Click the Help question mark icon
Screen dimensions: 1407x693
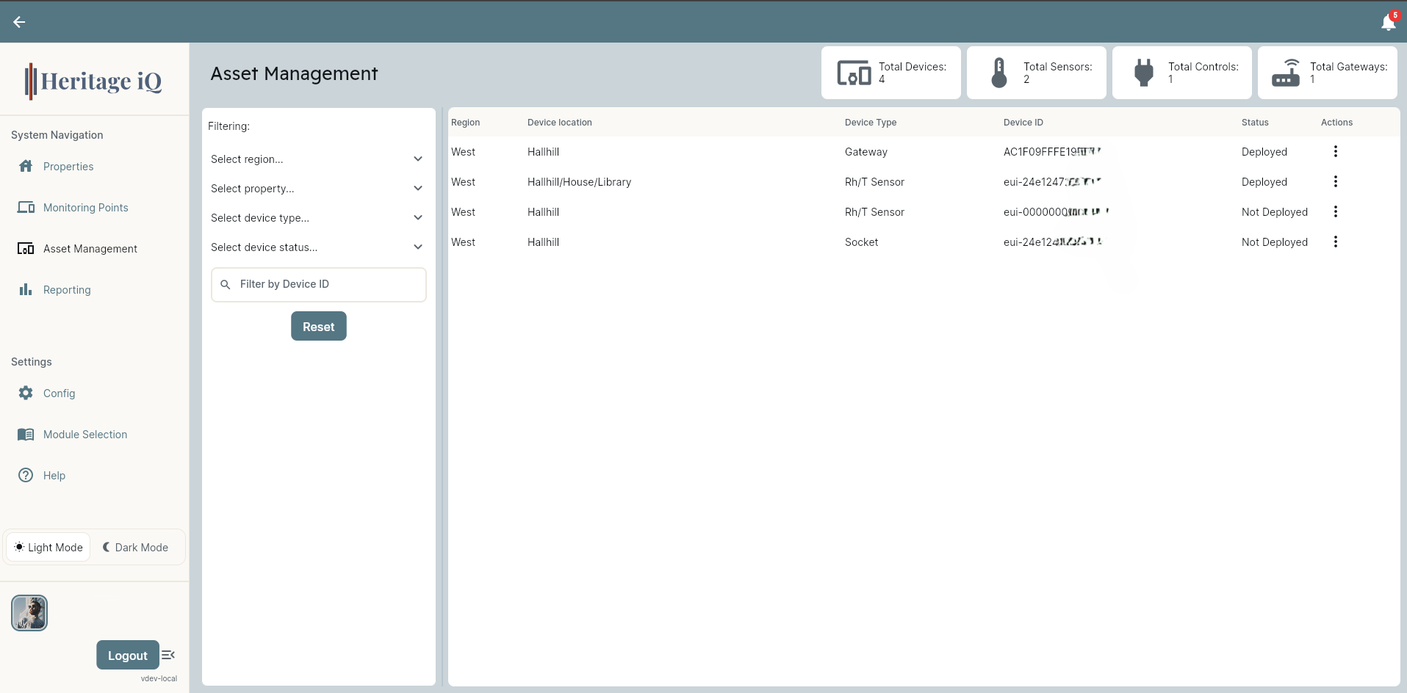click(26, 475)
